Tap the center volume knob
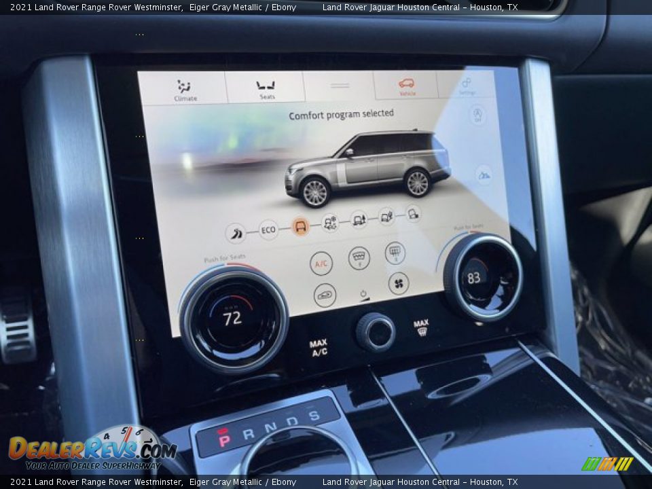This screenshot has height=489, width=652. click(376, 333)
